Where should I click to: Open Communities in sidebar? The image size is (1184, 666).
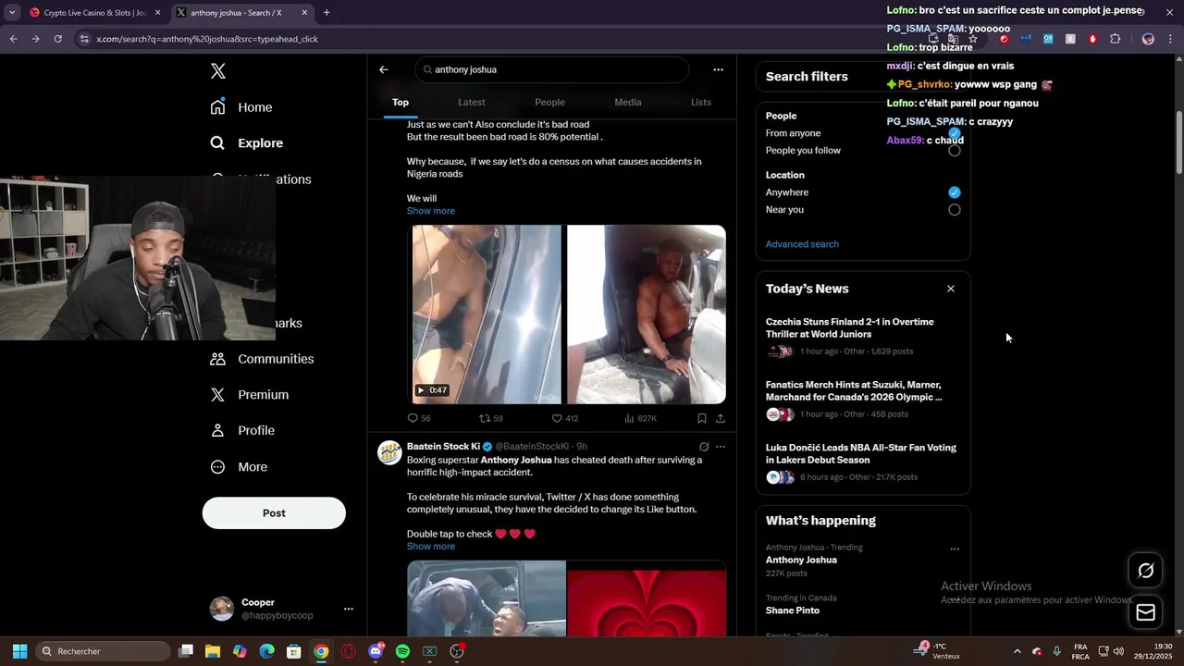pyautogui.click(x=262, y=359)
